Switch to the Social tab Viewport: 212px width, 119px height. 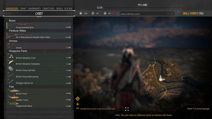[68, 8]
